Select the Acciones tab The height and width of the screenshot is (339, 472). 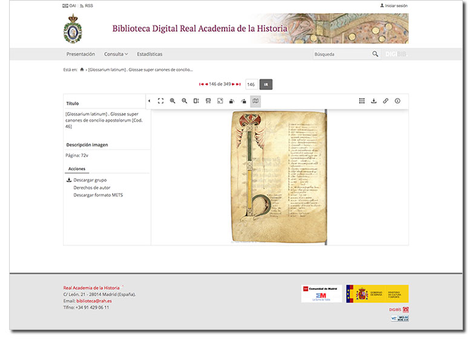77,169
